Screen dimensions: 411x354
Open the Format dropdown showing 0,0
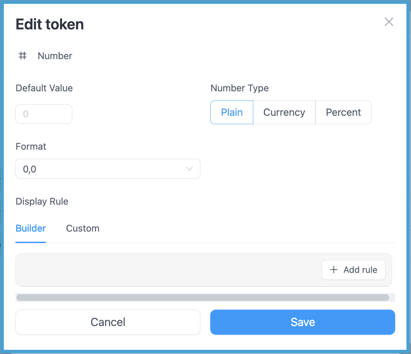pos(108,169)
